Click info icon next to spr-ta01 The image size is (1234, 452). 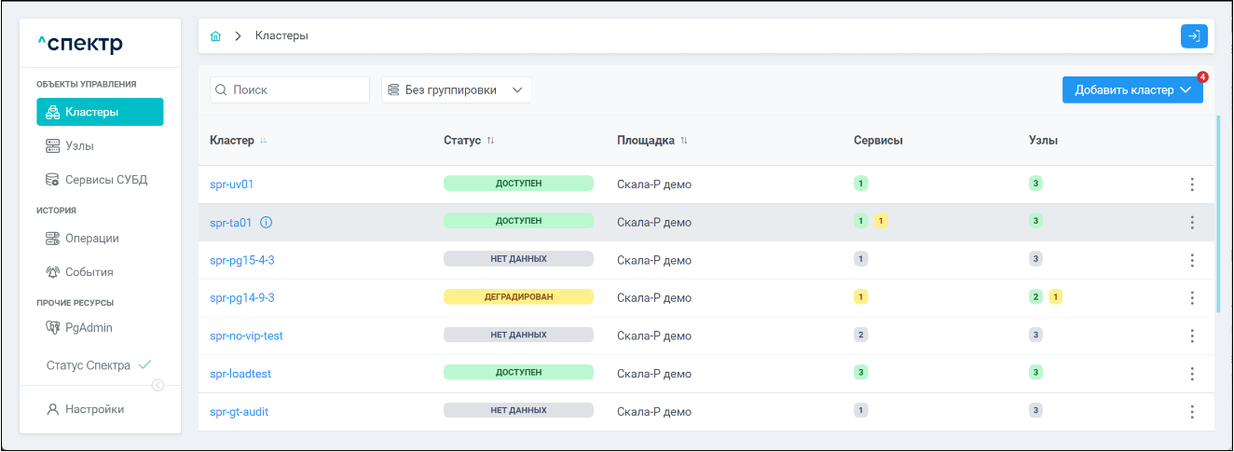click(266, 222)
